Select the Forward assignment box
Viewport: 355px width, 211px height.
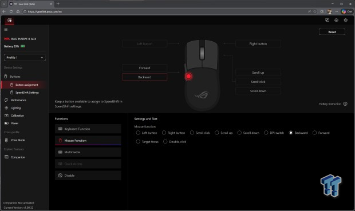click(x=144, y=68)
